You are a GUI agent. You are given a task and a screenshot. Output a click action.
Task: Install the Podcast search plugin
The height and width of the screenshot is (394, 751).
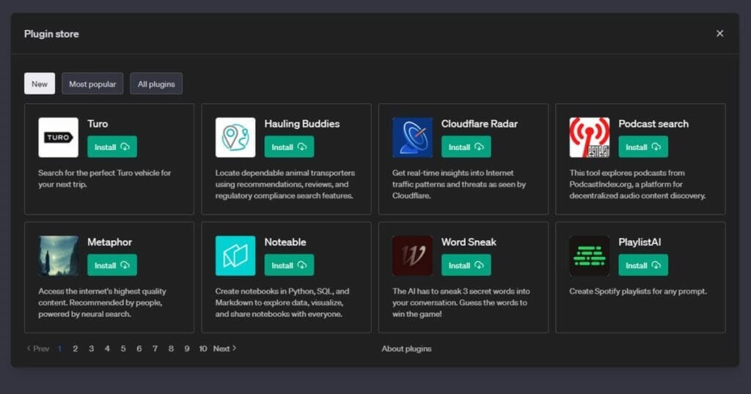(643, 146)
